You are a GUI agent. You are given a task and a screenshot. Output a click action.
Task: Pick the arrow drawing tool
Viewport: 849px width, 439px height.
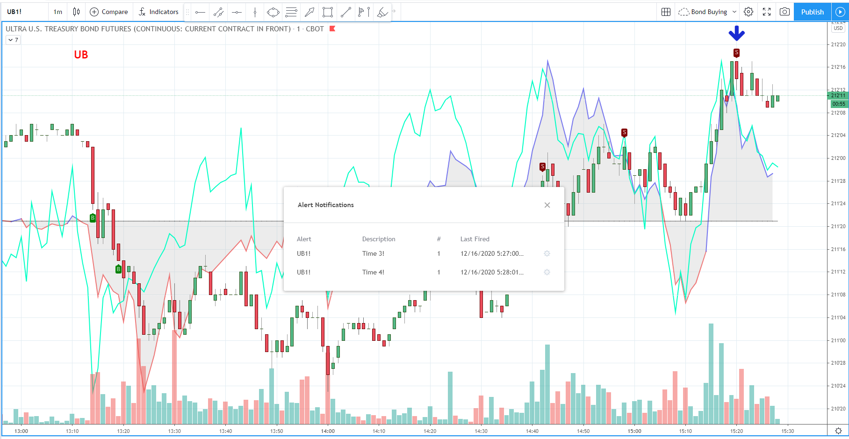[x=309, y=12]
